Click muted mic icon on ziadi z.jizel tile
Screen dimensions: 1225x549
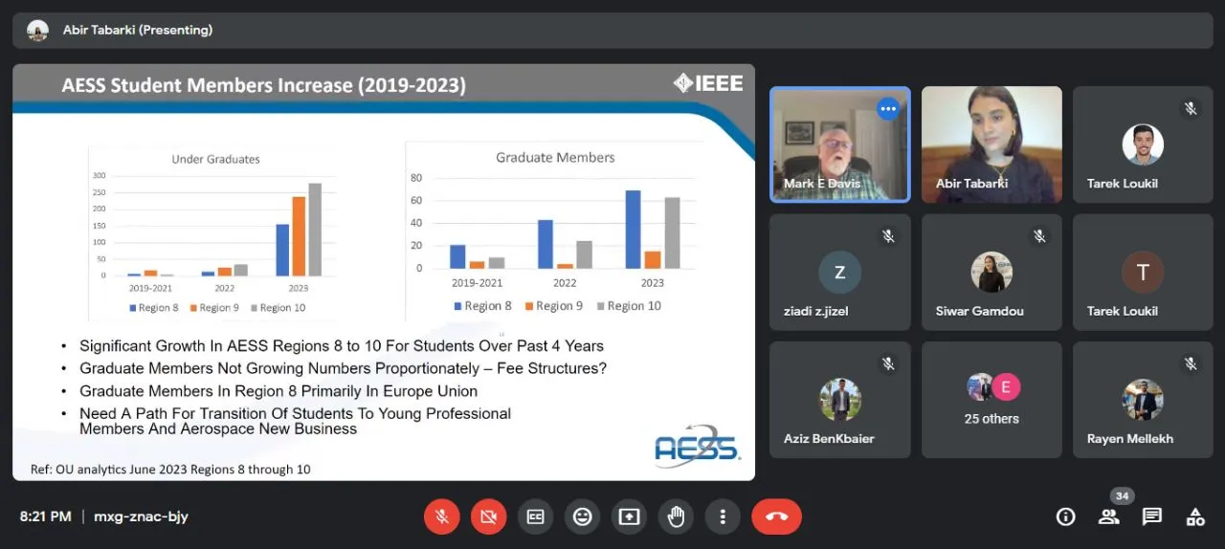pos(888,235)
